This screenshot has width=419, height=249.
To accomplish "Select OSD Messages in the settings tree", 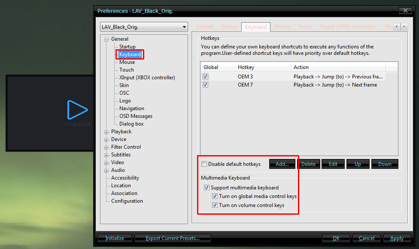I will [x=136, y=117].
